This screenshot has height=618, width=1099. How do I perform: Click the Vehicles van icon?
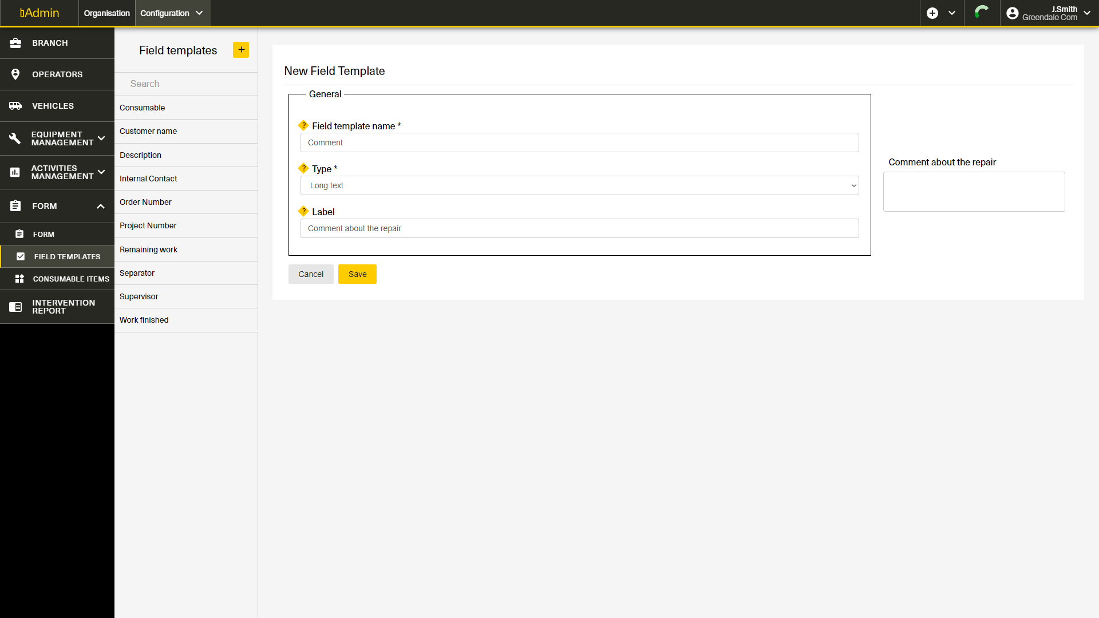tap(15, 106)
